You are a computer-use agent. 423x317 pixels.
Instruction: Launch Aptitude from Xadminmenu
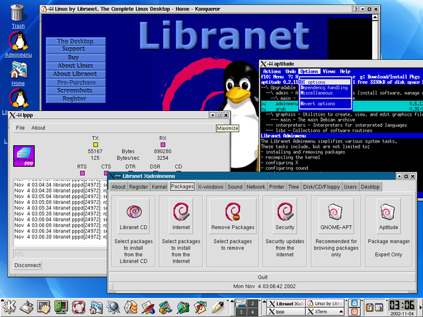[x=389, y=215]
